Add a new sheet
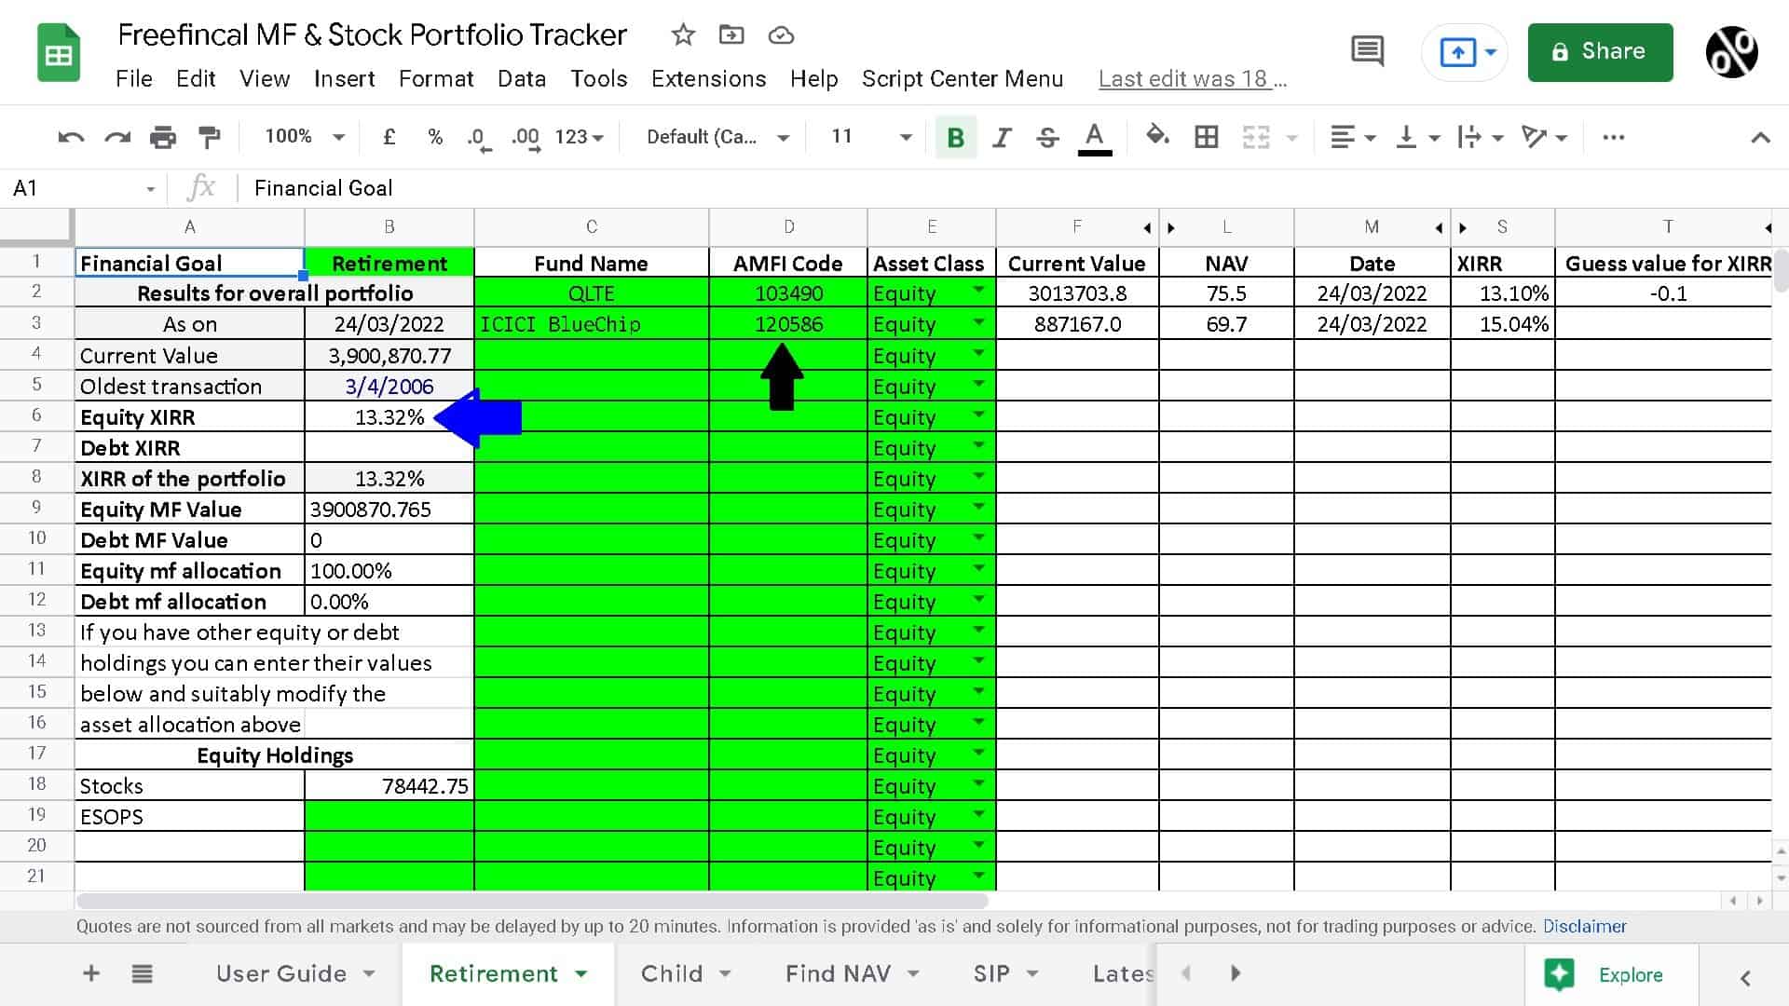The width and height of the screenshot is (1789, 1006). tap(91, 973)
